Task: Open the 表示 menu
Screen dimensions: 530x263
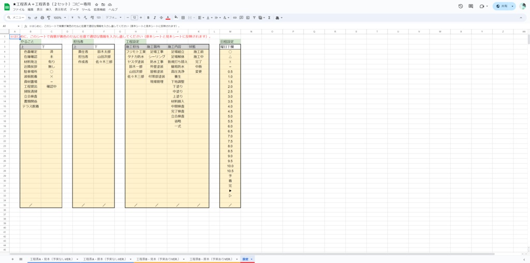Action: point(40,9)
